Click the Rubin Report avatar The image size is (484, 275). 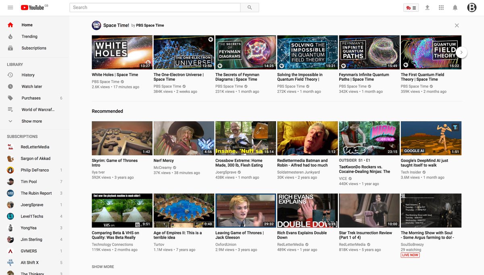(x=10, y=193)
